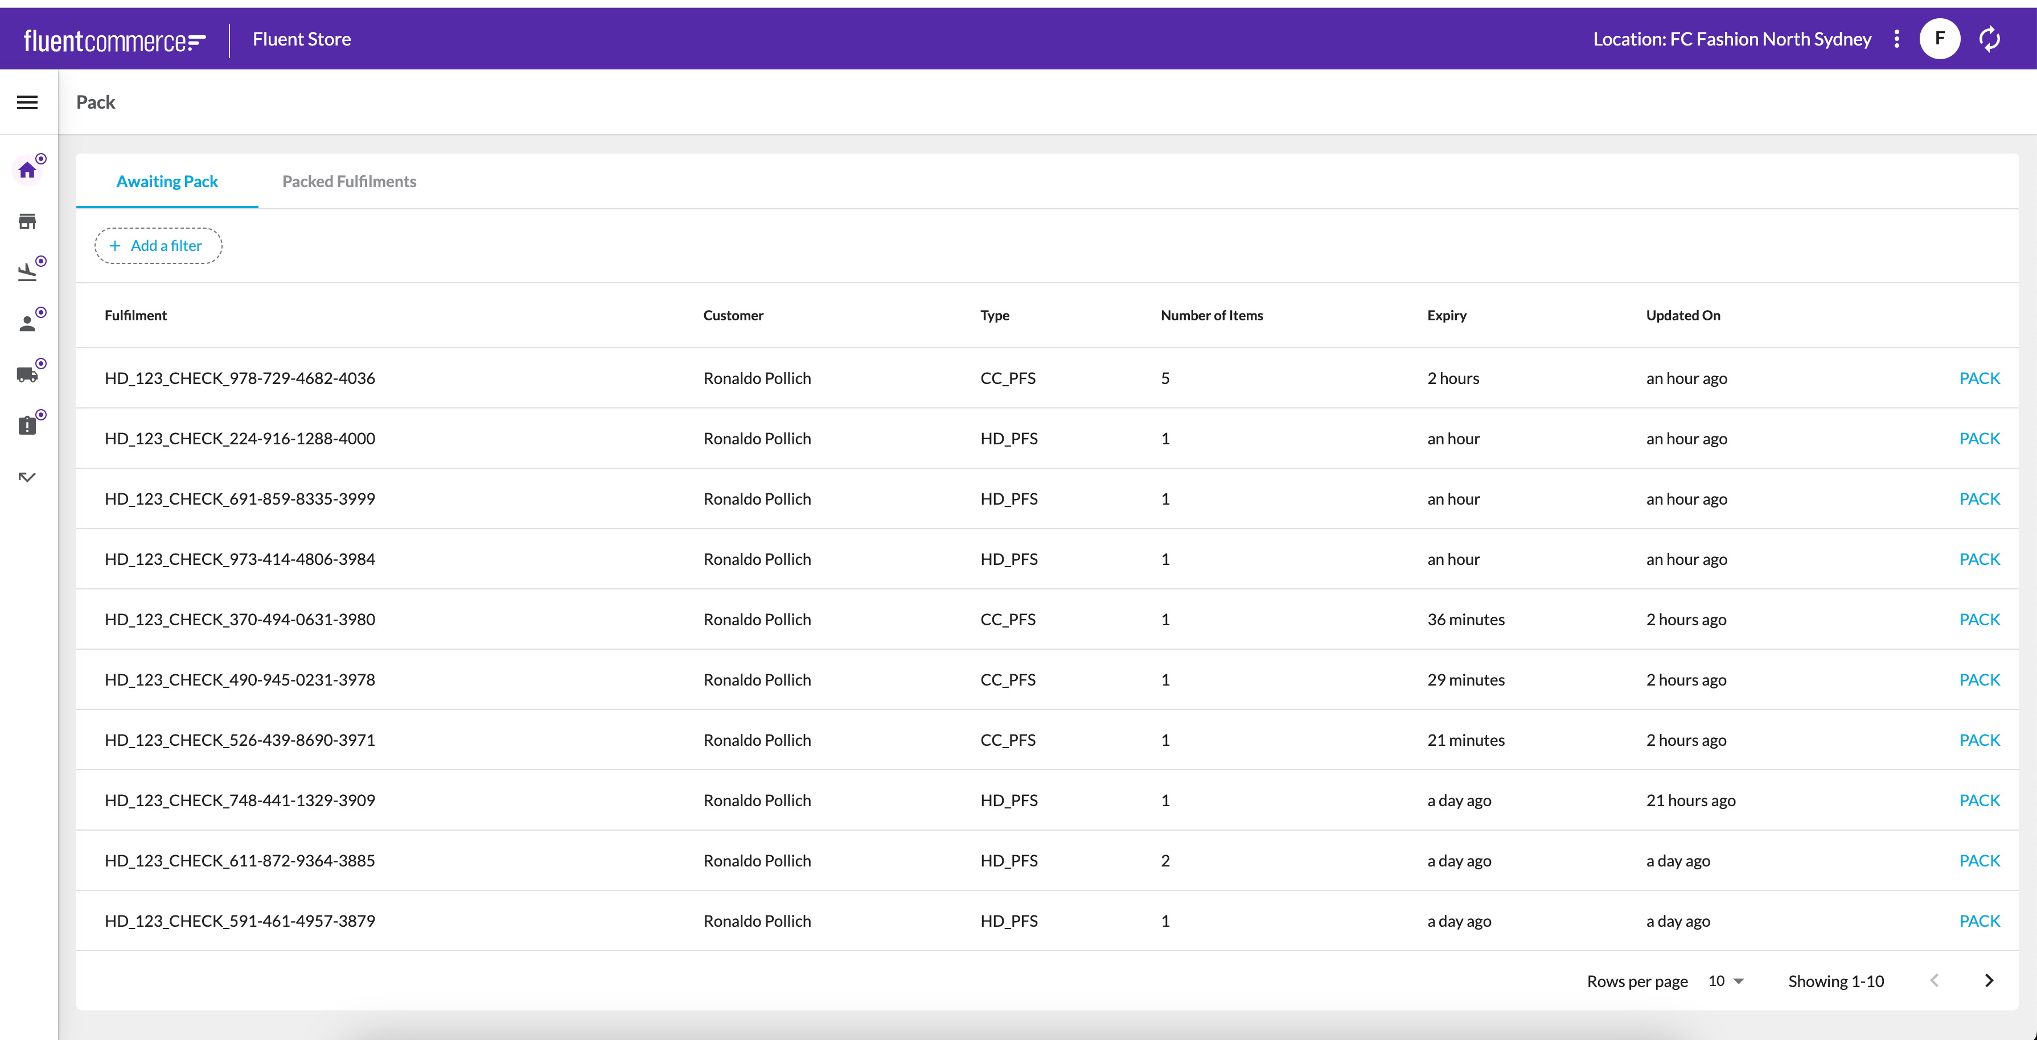Open the hamburger navigation menu
The height and width of the screenshot is (1040, 2037).
point(27,102)
